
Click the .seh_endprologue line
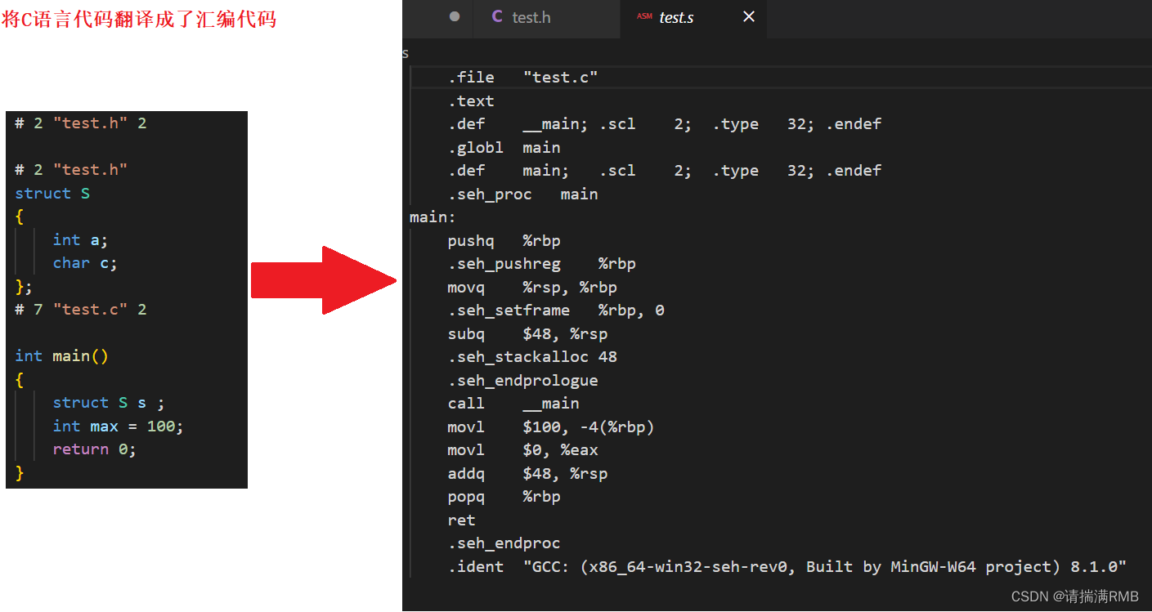click(522, 381)
